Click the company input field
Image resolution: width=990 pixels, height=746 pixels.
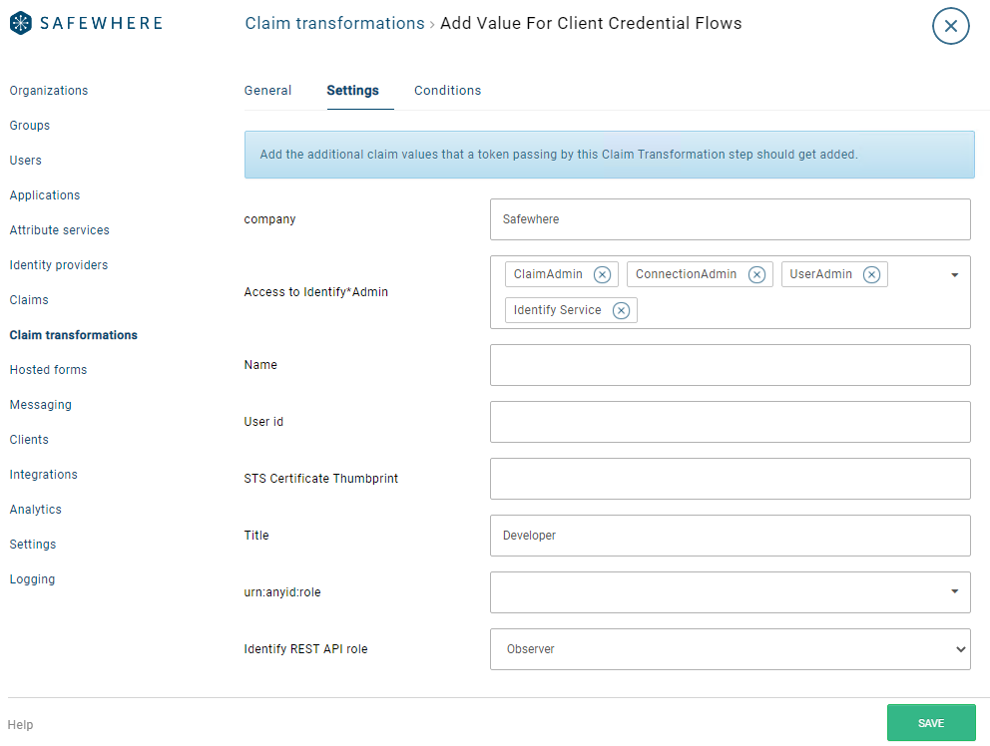tap(730, 219)
